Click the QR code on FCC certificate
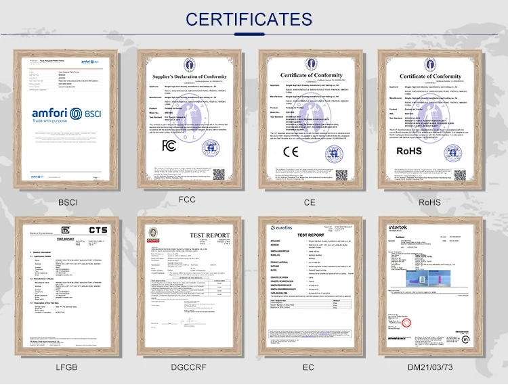 click(x=219, y=175)
